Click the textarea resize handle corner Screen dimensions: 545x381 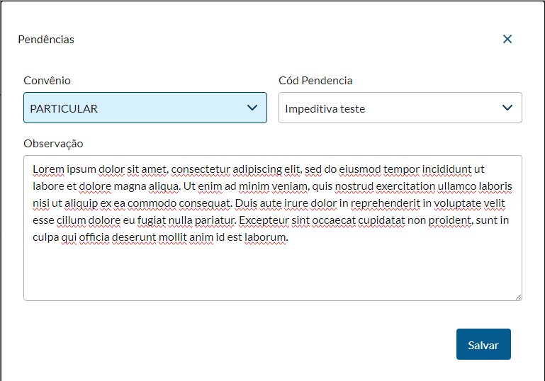click(x=518, y=297)
